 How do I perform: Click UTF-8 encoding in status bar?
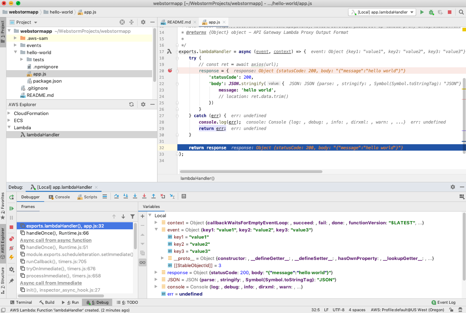point(338,310)
